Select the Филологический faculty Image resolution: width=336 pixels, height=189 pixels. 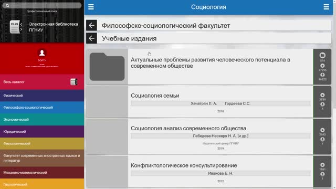coord(42,143)
